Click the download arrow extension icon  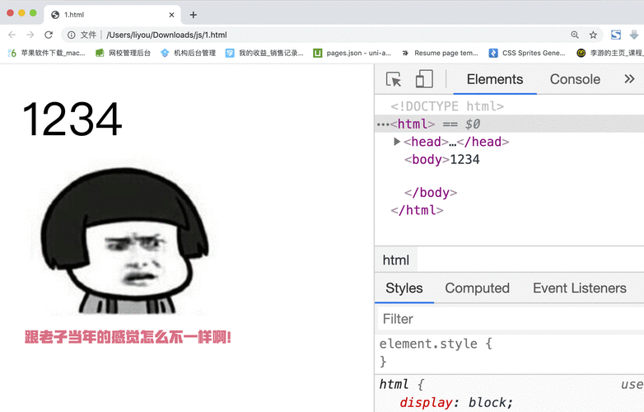click(x=634, y=35)
